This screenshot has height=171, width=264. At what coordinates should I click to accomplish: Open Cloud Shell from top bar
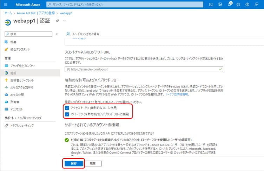pos(211,5)
